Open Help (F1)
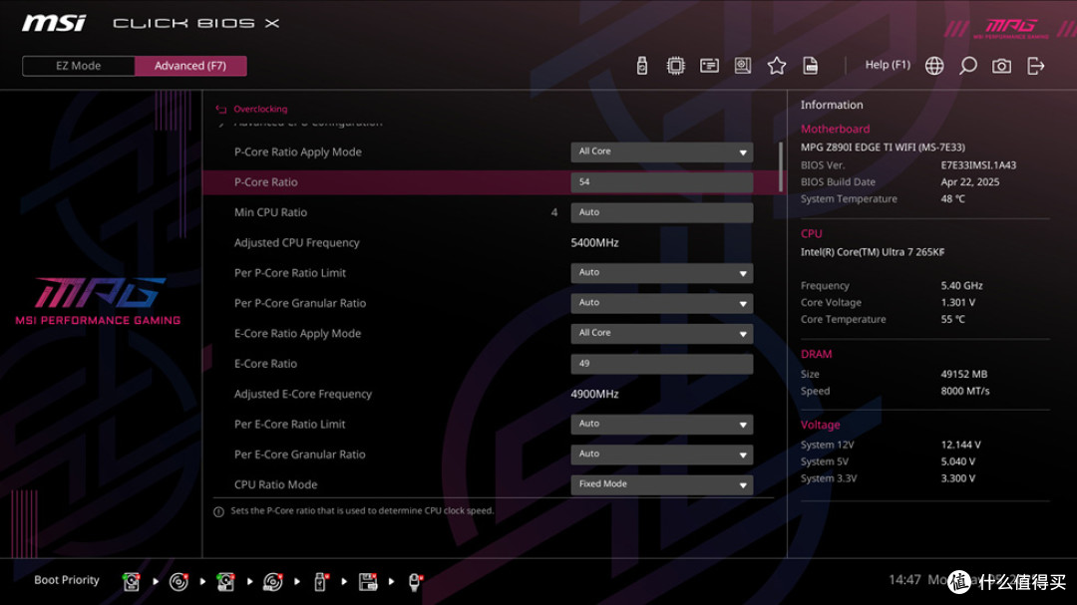The height and width of the screenshot is (605, 1077). (x=888, y=65)
